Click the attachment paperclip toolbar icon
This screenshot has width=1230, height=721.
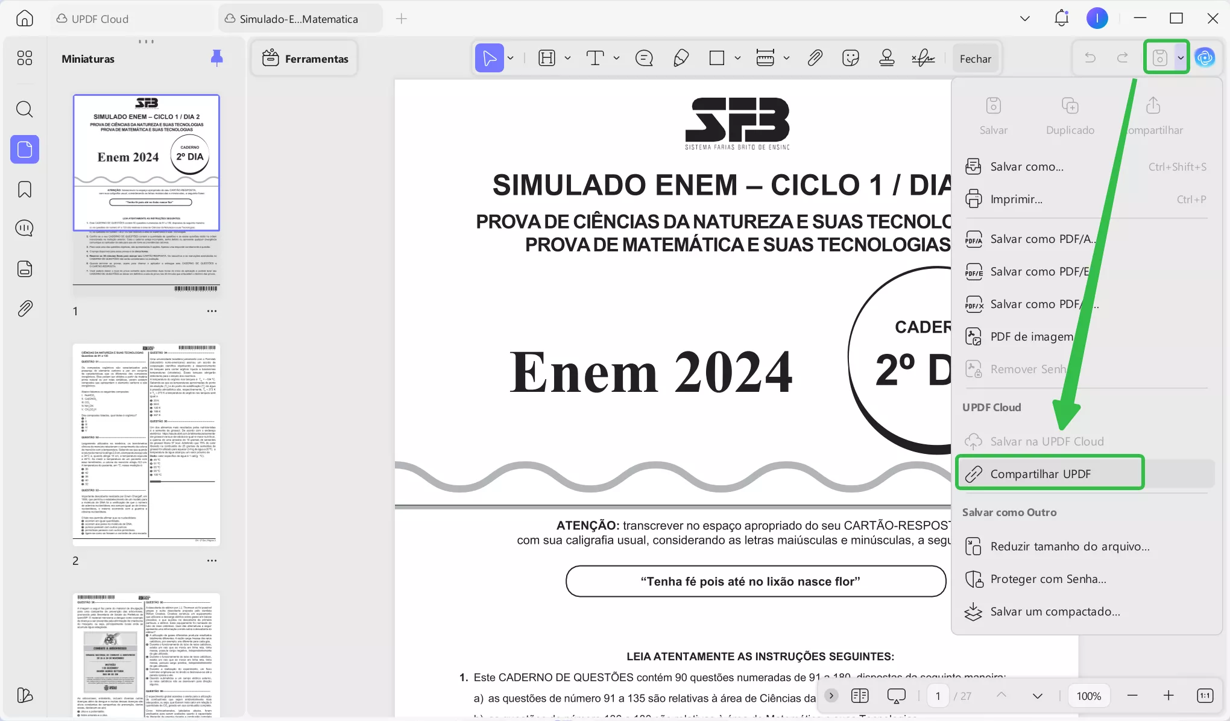coord(815,58)
